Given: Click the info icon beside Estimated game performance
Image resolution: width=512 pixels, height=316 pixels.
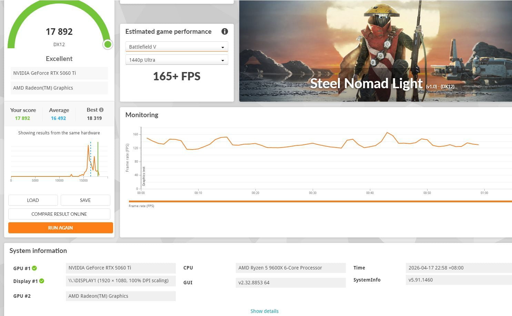Looking at the screenshot, I should pos(225,31).
